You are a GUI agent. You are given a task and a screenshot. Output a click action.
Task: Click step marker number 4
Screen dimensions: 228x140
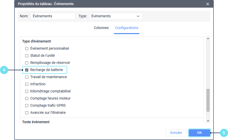4,70
